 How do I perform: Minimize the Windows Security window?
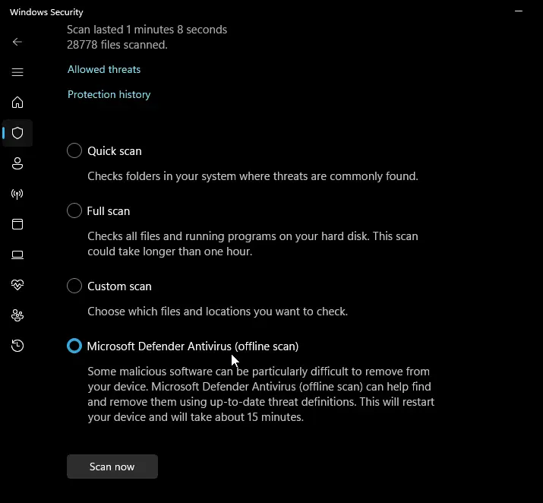pyautogui.click(x=519, y=12)
